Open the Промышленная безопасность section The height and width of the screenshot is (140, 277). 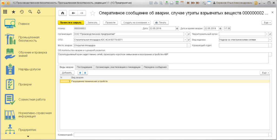[29, 39]
